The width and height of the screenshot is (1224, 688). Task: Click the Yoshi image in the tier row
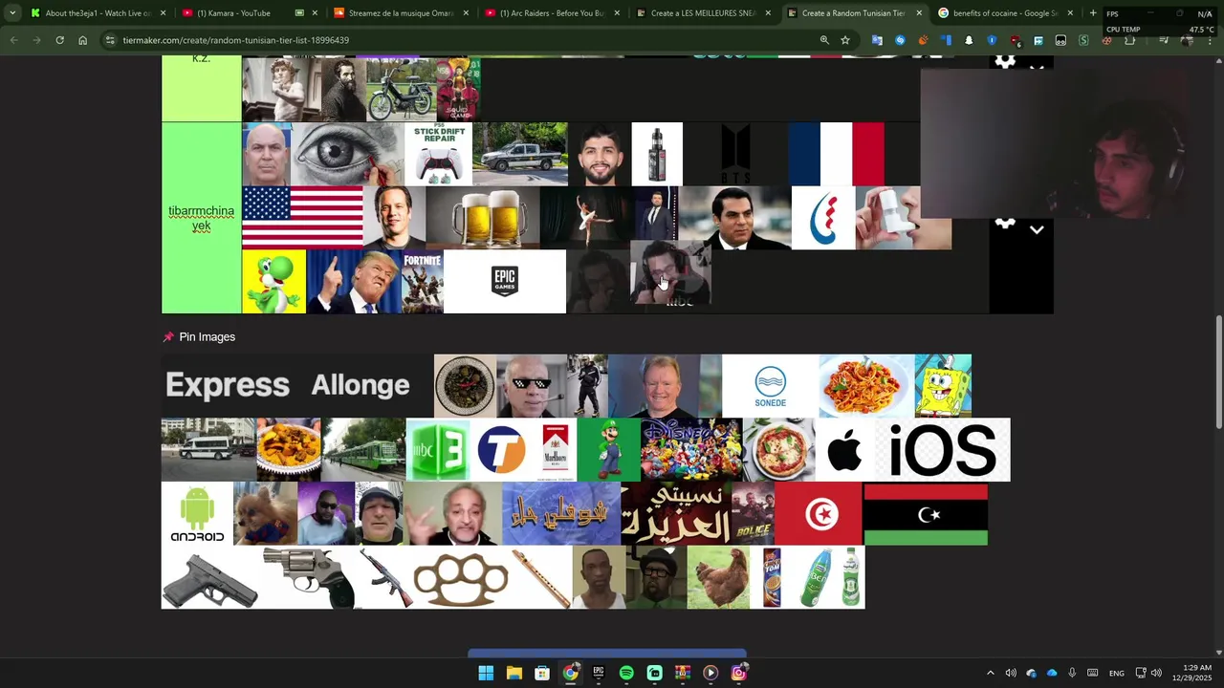pyautogui.click(x=273, y=282)
